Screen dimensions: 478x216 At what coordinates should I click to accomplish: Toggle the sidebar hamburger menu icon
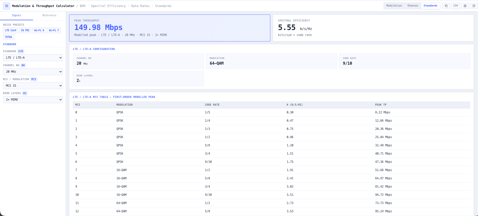click(7, 6)
